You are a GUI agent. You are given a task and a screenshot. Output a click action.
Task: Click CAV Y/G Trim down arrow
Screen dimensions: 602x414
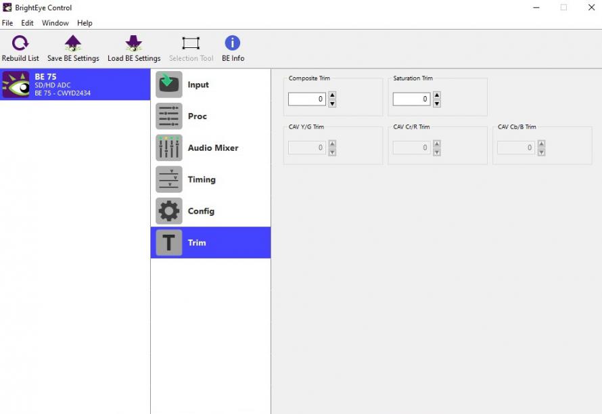333,152
